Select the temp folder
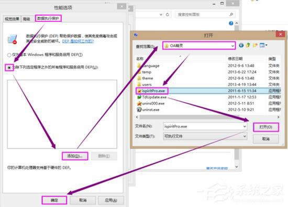Screen dimensions: 288x207 click(x=147, y=72)
